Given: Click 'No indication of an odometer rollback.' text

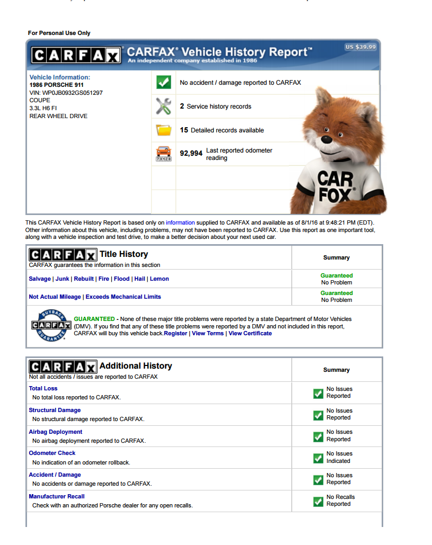Looking at the screenshot, I should [81, 462].
